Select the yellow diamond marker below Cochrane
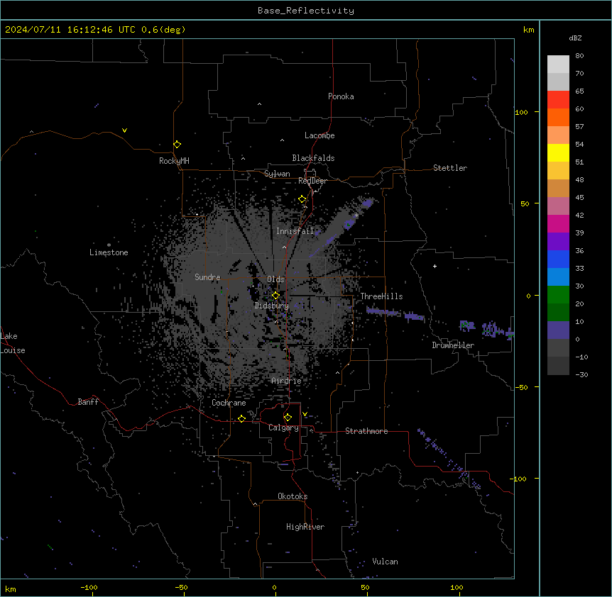Image resolution: width=612 pixels, height=597 pixels. [x=241, y=418]
